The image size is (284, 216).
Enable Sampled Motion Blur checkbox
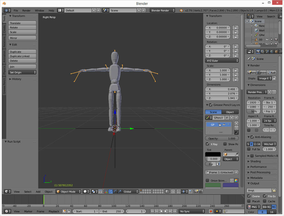pyautogui.click(x=252, y=156)
